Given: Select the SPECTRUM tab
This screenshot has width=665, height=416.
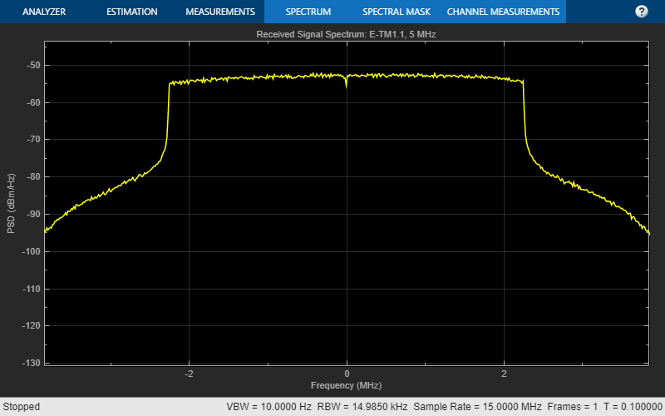Looking at the screenshot, I should tap(308, 12).
